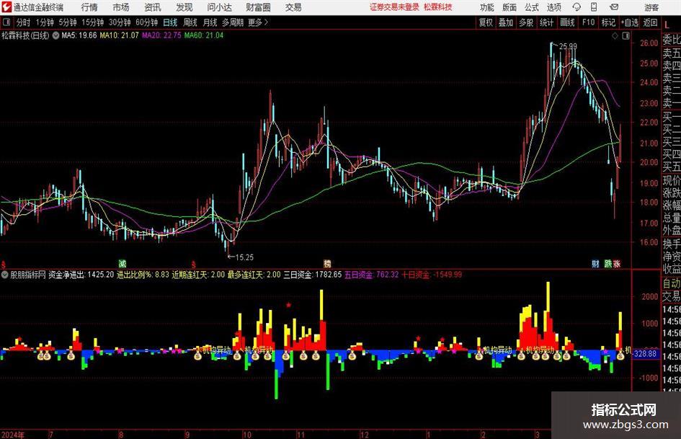
Task: Click the 2024年 date axis label
Action: [x=13, y=435]
